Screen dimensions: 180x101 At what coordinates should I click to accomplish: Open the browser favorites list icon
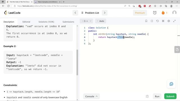point(161,6)
